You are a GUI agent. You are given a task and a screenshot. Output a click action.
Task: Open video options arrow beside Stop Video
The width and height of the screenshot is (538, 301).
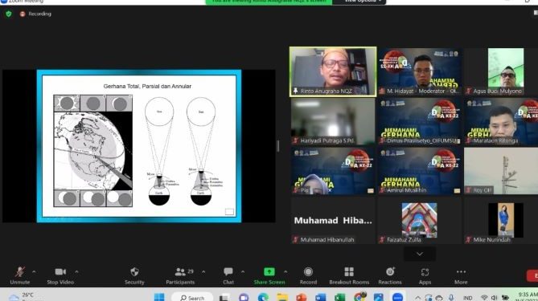[76, 272]
